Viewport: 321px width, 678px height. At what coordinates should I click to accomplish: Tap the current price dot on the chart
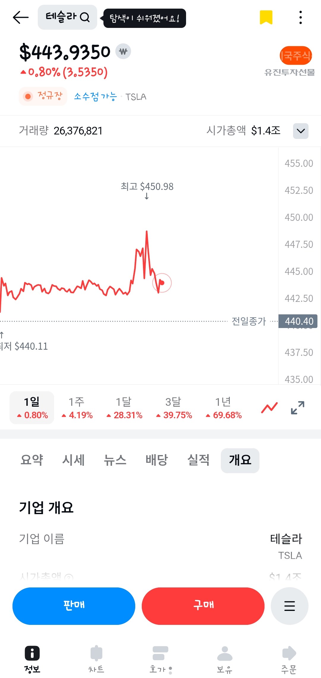pos(162,283)
